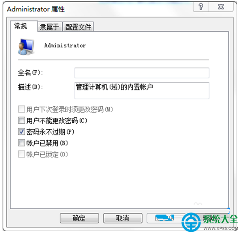Click the Administrator user account icon
This screenshot has height=233, width=239.
[x=26, y=47]
